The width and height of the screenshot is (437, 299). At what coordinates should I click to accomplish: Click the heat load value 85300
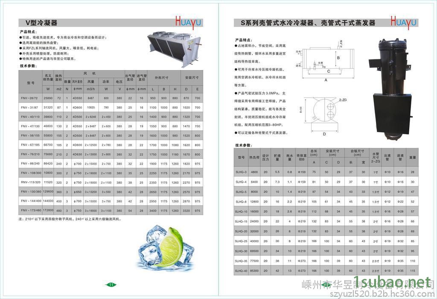[254, 271]
